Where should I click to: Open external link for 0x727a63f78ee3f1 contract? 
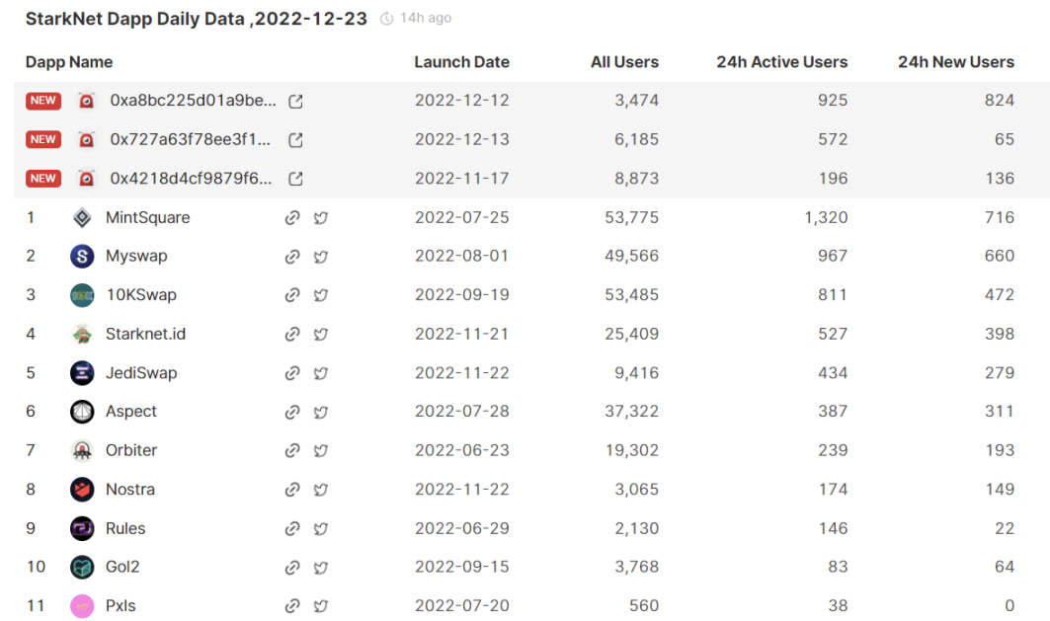[295, 140]
